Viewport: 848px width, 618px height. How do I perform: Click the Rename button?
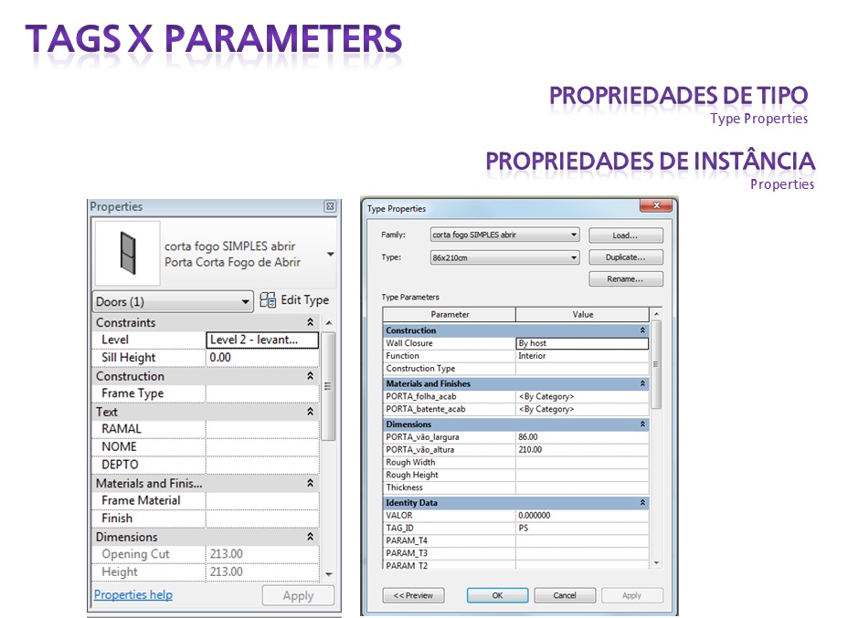pos(626,278)
